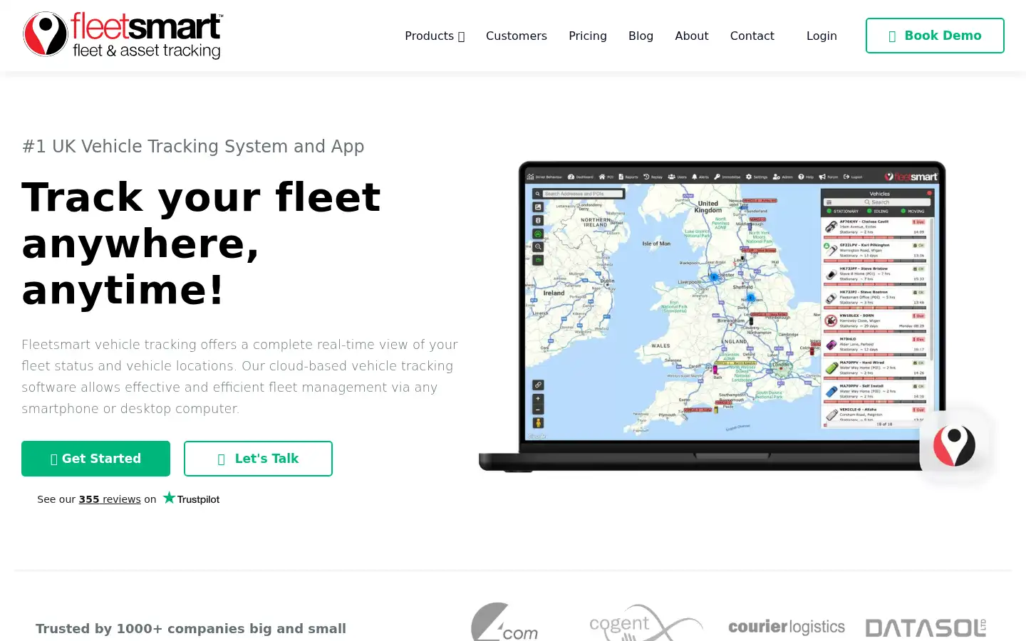Click the 'Track your fleet anywhere, anytime!' heading
The height and width of the screenshot is (641, 1026).
pos(201,244)
